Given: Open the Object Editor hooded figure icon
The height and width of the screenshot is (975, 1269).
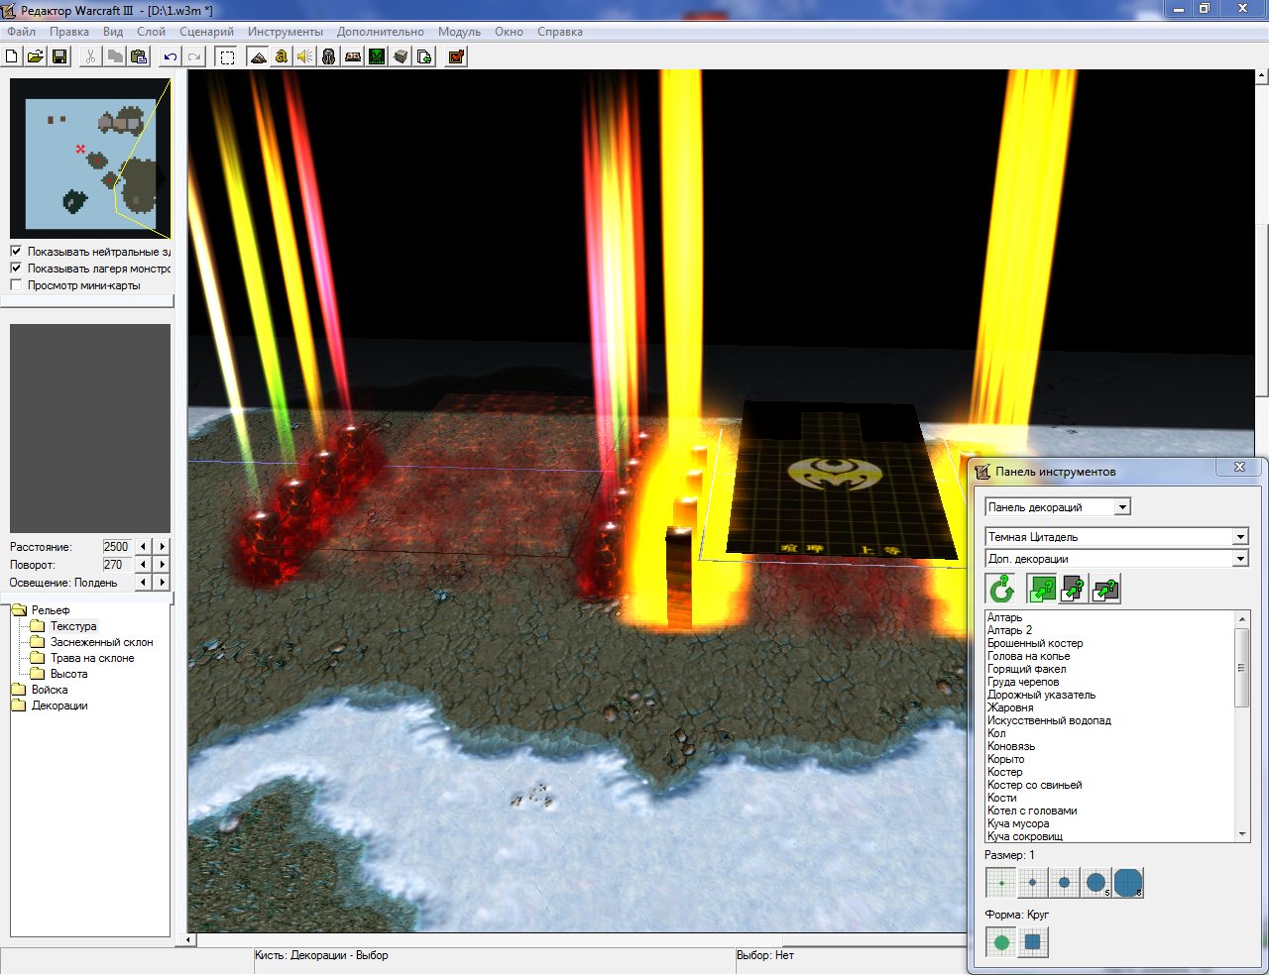Looking at the screenshot, I should [x=329, y=56].
